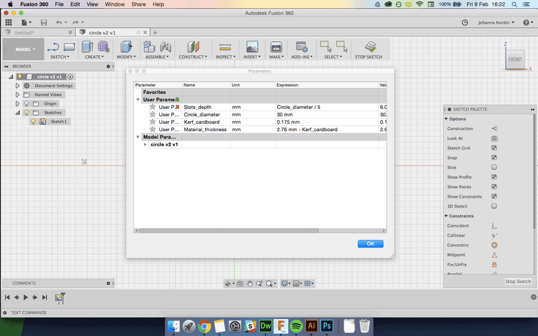
Task: Toggle Origin folder visibility light bulb
Action: tap(26, 104)
